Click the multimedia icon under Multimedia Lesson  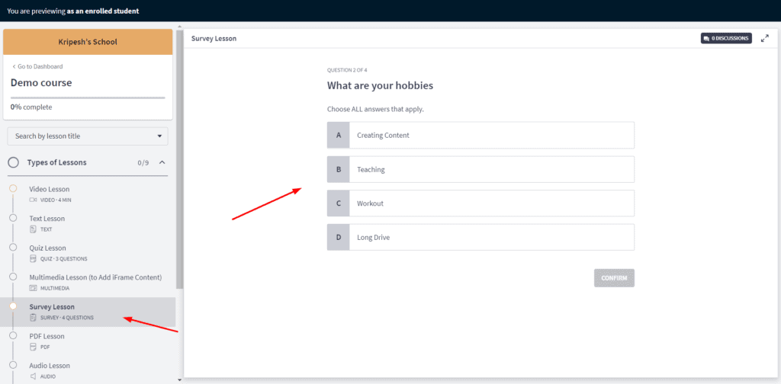point(33,288)
